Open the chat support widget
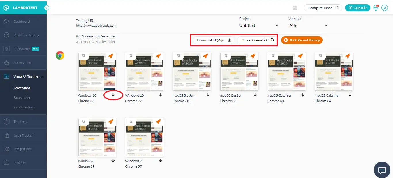393x178 pixels. coord(382,170)
